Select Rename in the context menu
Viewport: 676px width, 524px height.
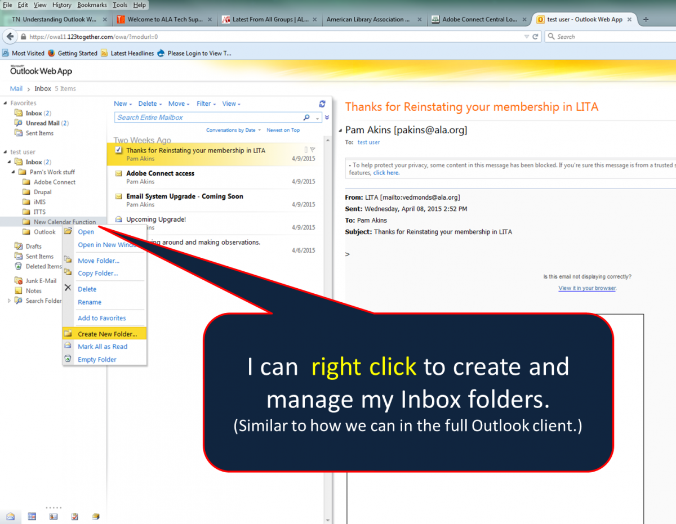click(90, 302)
